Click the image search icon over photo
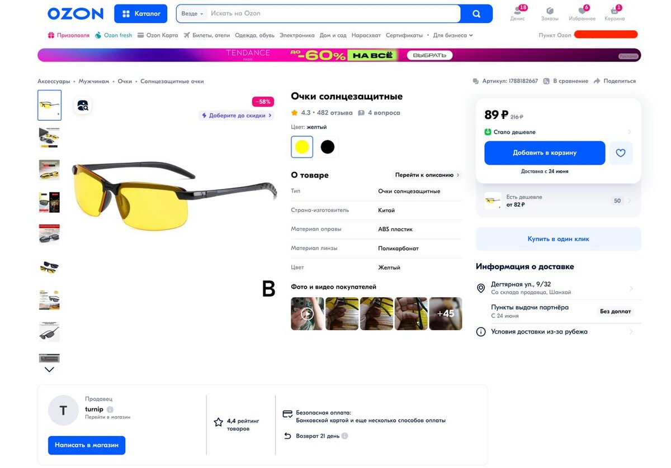671x468 pixels. pos(83,106)
